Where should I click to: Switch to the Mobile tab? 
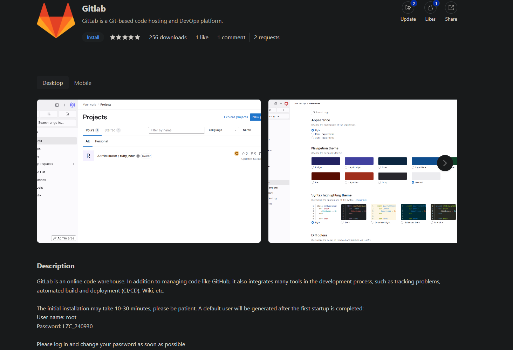83,83
